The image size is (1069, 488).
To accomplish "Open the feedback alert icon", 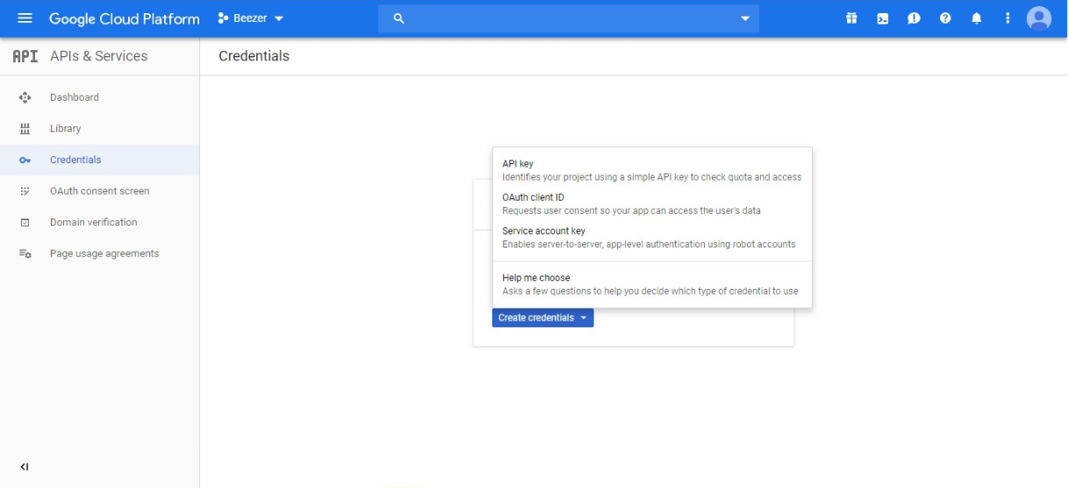I will tap(914, 18).
